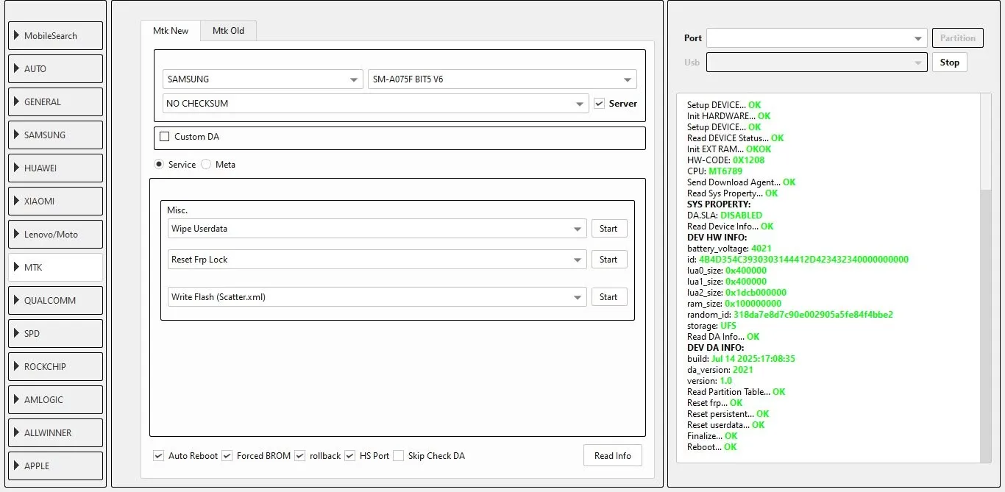
Task: Expand the AMLOGIC sidebar section
Action: pos(55,400)
